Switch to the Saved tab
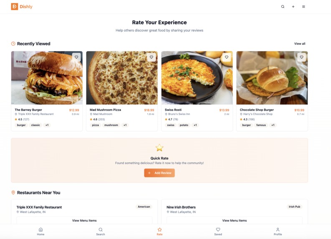The image size is (331, 239). coord(218,231)
